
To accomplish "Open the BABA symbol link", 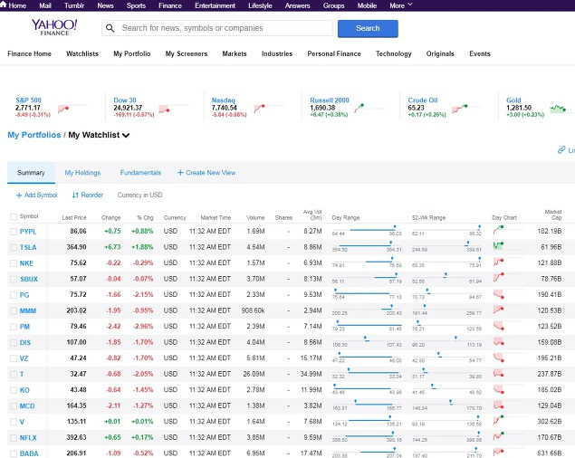I will pyautogui.click(x=29, y=453).
